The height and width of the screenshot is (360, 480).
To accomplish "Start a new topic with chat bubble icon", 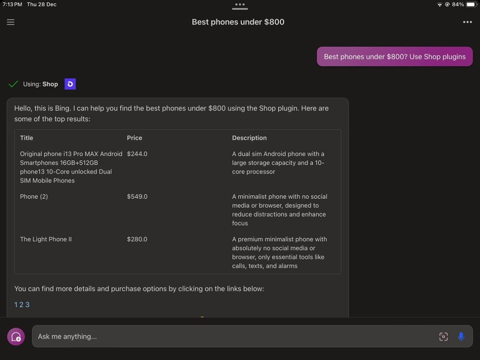I will (x=16, y=337).
